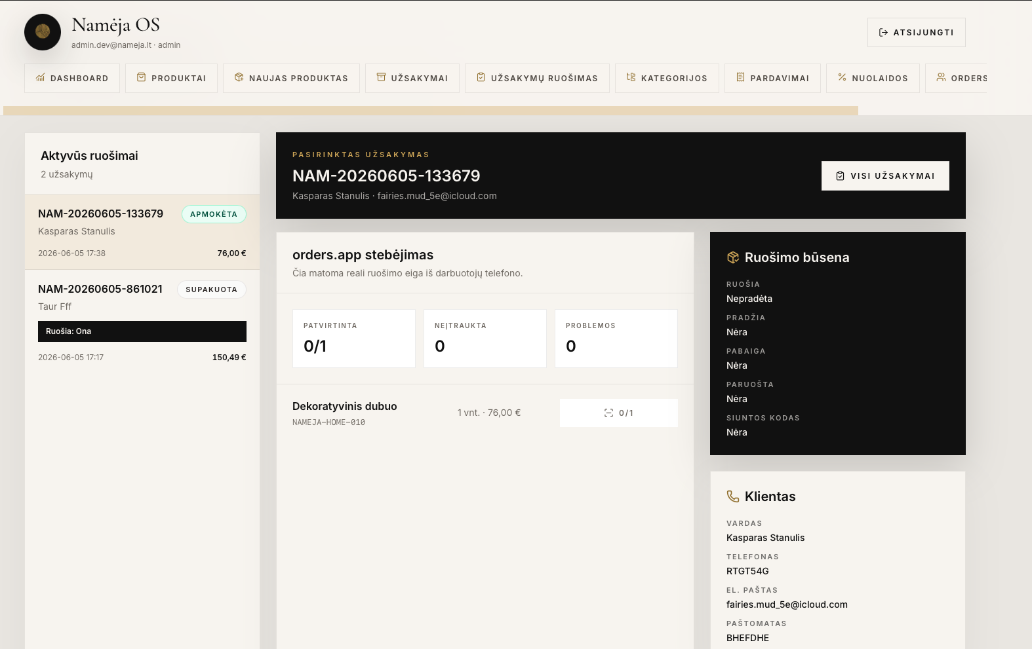1032x649 pixels.
Task: Click the scan icon next to 0/1
Action: pos(608,413)
